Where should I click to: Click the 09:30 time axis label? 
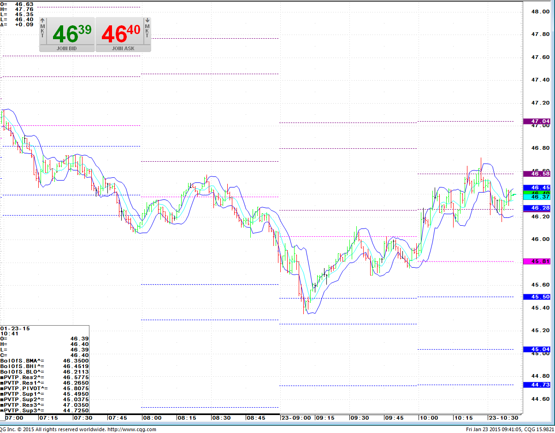pyautogui.click(x=360, y=418)
